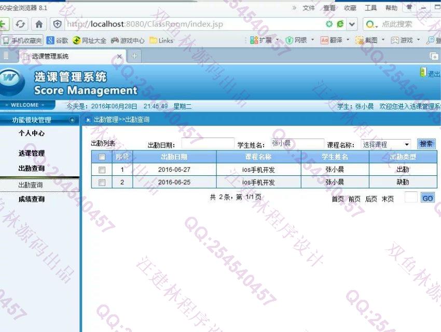Open the 谷歌 bookmark

click(x=58, y=40)
